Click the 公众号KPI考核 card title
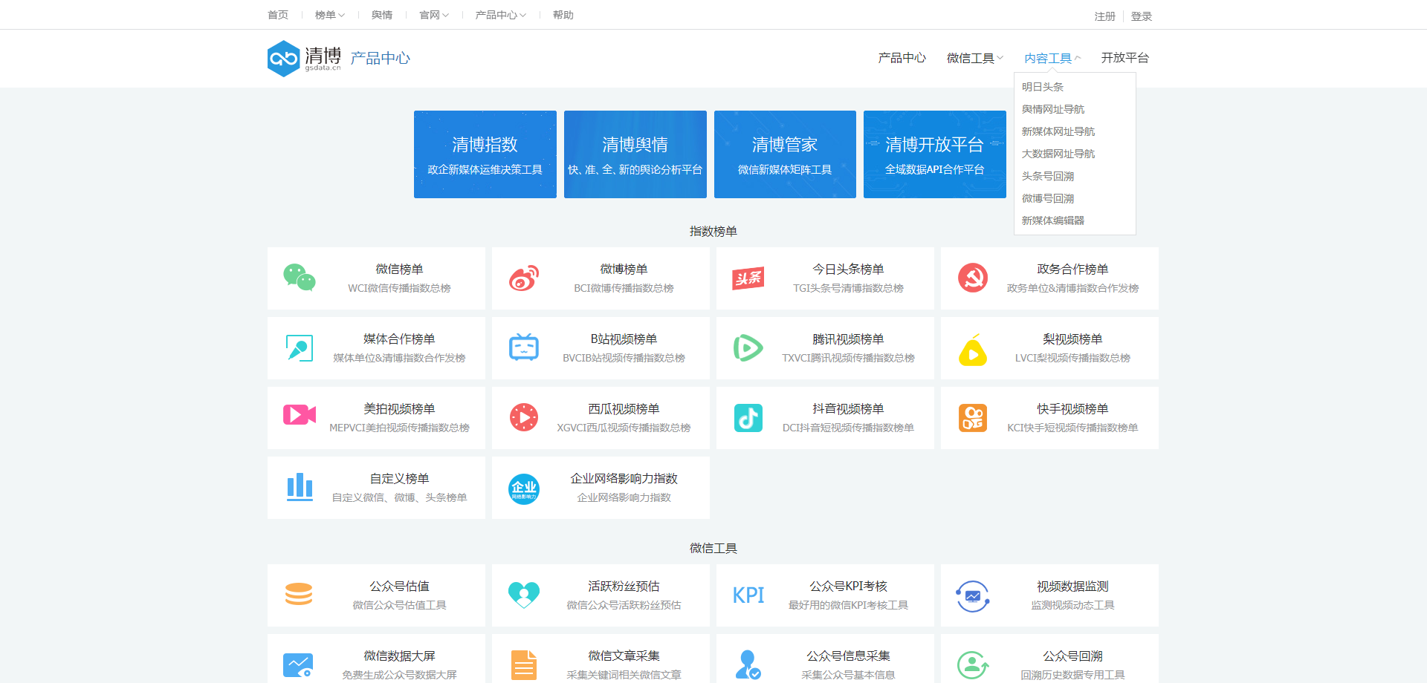The height and width of the screenshot is (683, 1427). 848,586
